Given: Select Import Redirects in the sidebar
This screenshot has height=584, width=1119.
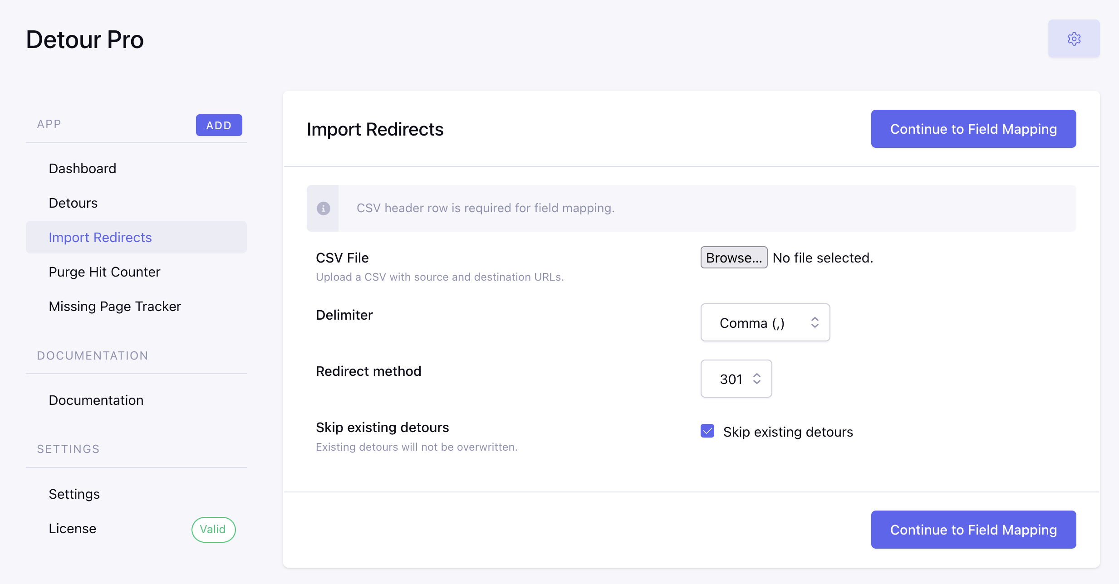Looking at the screenshot, I should [x=100, y=238].
